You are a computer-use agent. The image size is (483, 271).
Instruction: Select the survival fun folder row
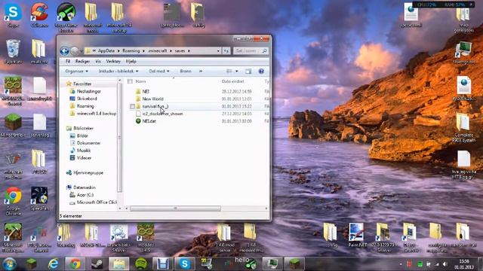point(198,106)
